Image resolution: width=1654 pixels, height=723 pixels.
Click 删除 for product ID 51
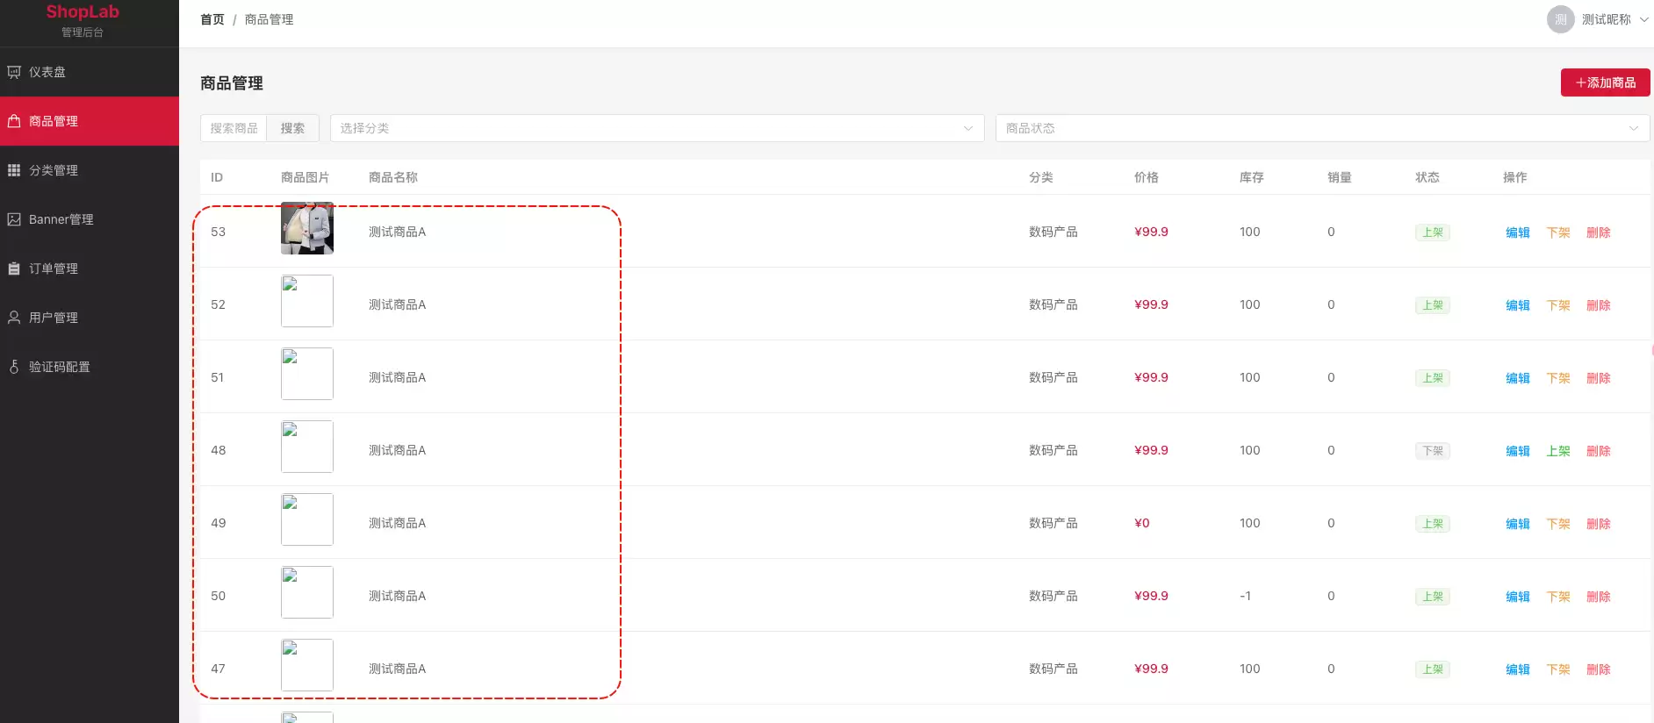click(1599, 378)
